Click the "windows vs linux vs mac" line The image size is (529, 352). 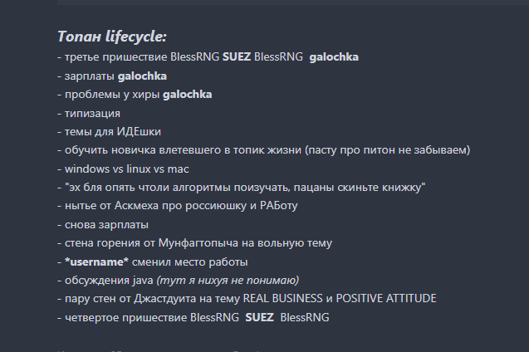pyautogui.click(x=125, y=169)
